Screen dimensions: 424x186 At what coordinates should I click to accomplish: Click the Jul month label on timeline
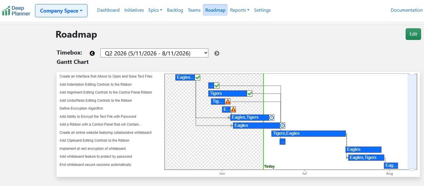point(304,174)
